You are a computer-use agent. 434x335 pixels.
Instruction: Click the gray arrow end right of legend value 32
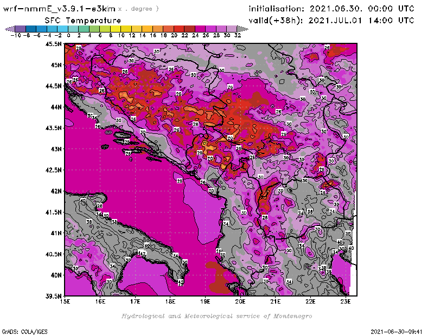[x=242, y=29]
